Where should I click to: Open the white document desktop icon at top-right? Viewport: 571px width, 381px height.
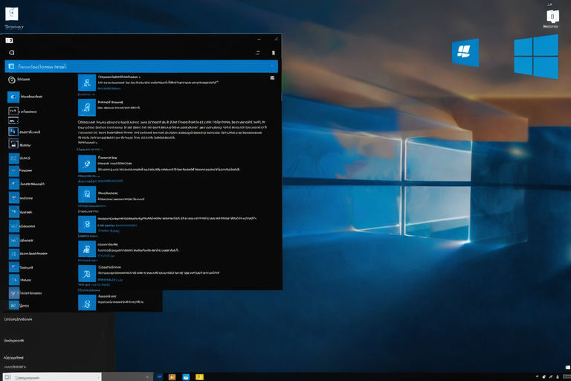(x=552, y=16)
